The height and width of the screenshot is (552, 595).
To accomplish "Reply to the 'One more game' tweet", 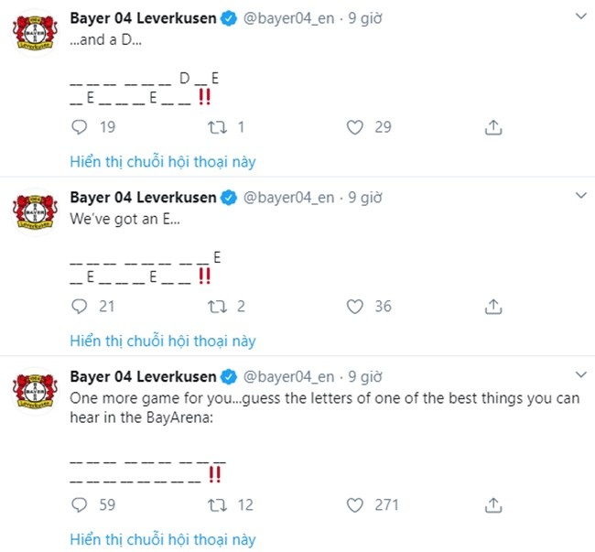I will point(80,504).
